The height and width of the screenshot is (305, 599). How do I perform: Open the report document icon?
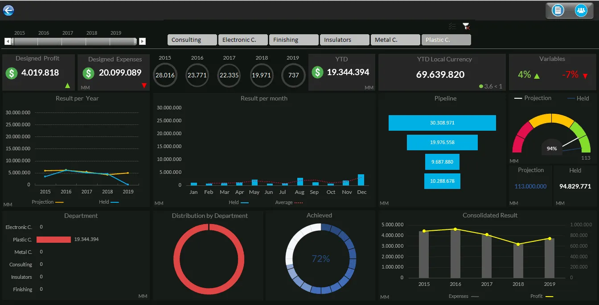557,10
